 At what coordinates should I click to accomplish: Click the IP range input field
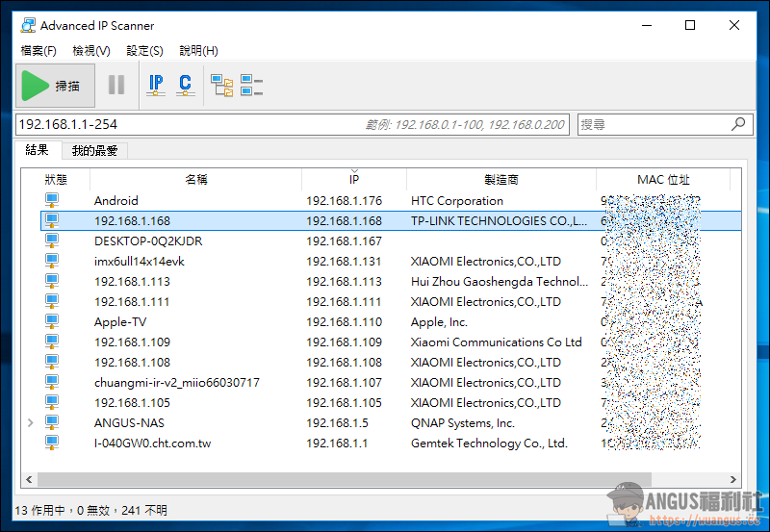(x=183, y=124)
